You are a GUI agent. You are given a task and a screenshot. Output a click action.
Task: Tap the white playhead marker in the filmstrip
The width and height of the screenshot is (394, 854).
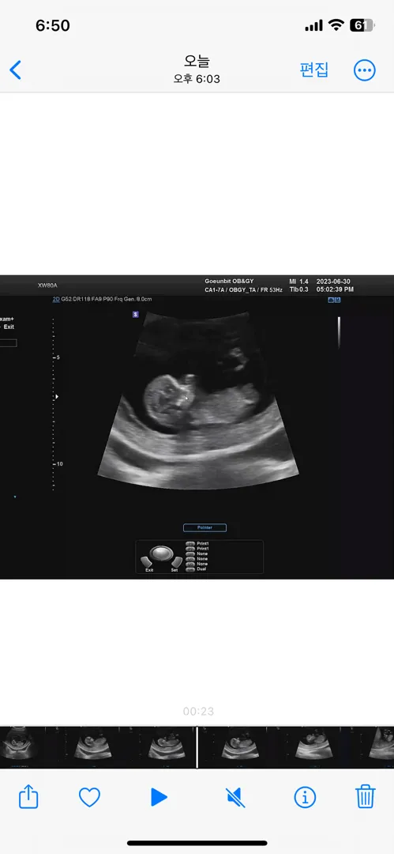[197, 747]
